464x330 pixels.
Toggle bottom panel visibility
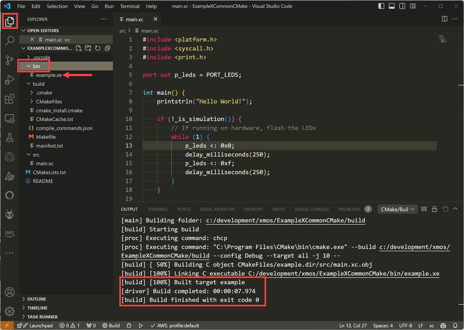click(x=392, y=6)
